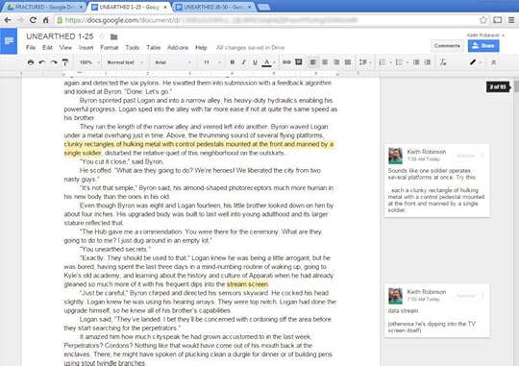Click the document title UNEARTHED 1-25
This screenshot has height=366, width=519.
60,37
